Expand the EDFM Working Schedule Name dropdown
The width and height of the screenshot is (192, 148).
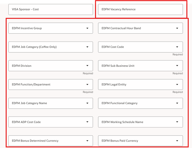(140, 122)
